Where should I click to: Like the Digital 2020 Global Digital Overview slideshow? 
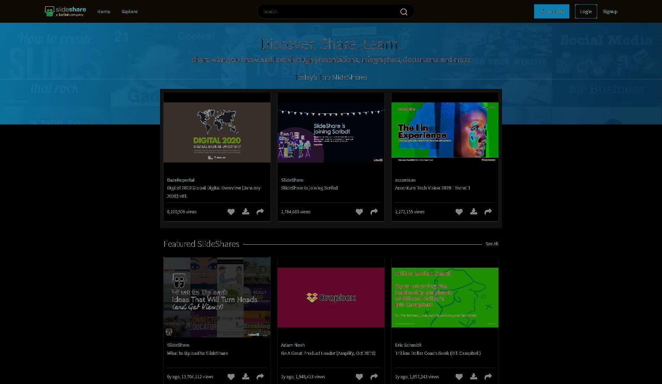[231, 212]
